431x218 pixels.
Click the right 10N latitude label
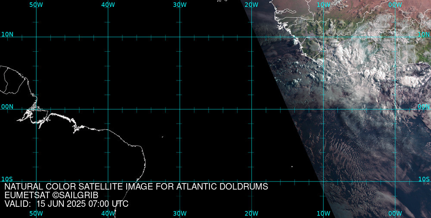(424, 34)
